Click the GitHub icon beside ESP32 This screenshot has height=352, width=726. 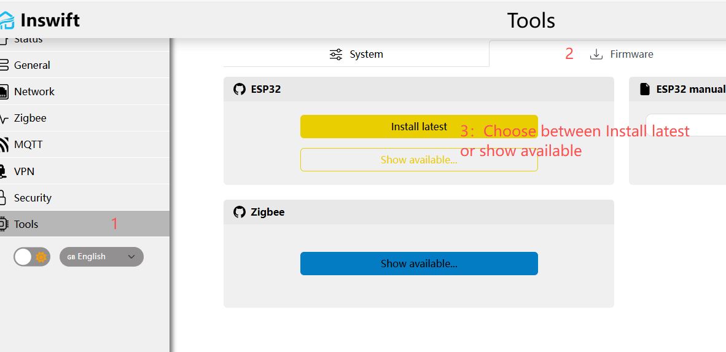240,89
